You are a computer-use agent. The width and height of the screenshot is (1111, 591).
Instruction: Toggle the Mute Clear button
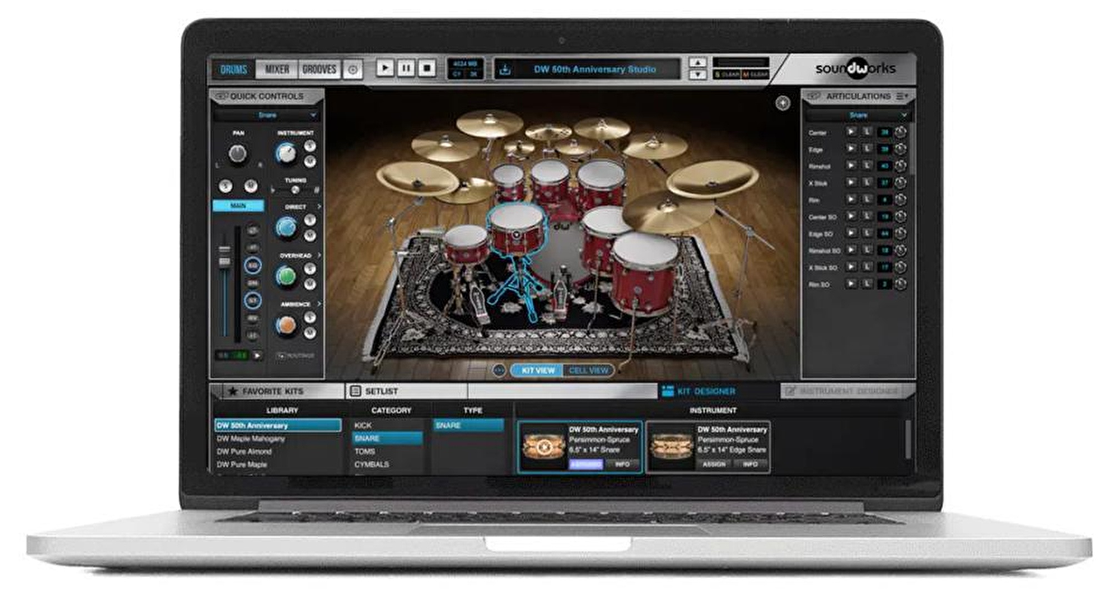(x=755, y=74)
